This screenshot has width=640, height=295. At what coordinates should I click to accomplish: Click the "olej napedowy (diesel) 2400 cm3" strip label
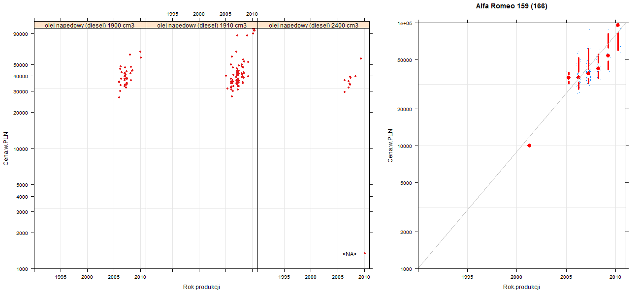click(x=314, y=25)
